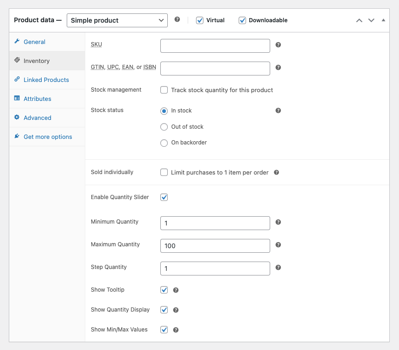Click the help icon next to SKU field
Screen dimensions: 399x350
[x=278, y=45]
